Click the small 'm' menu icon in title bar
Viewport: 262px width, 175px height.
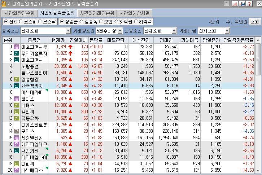pos(226,4)
